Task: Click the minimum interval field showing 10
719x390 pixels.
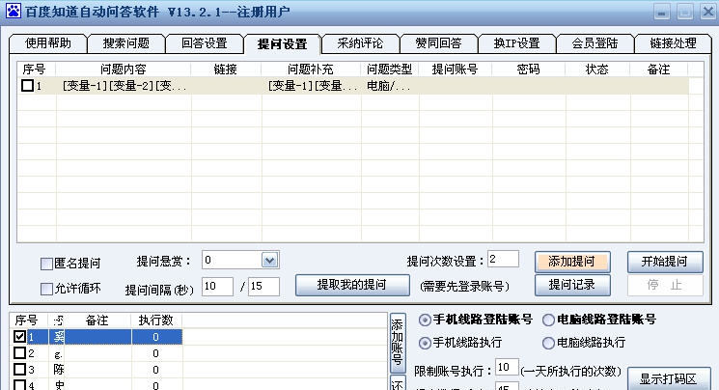Action: coord(217,287)
